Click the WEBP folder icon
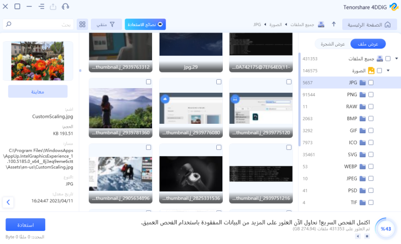 click(363, 167)
